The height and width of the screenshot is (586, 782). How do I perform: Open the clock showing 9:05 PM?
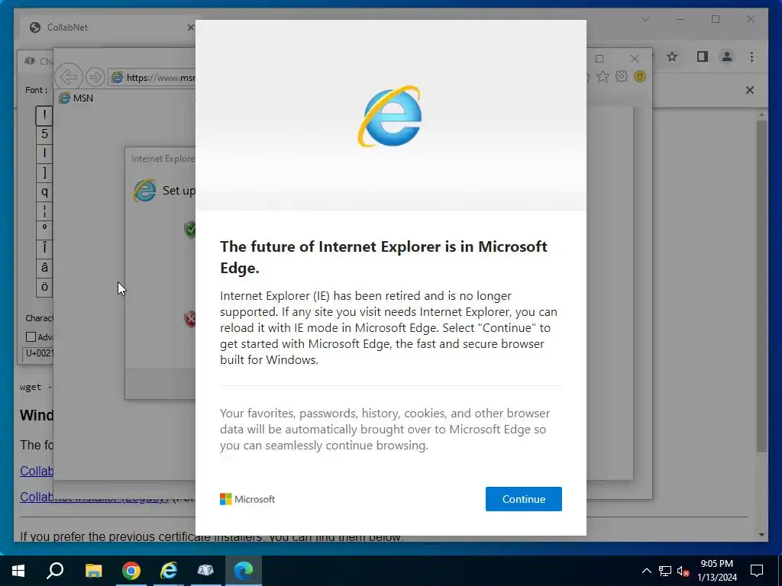click(716, 571)
